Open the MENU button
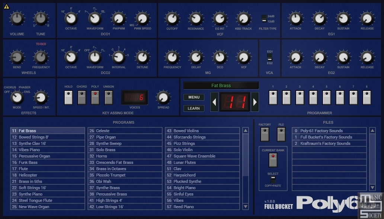Screen dimensions: 384x219 point(194,97)
